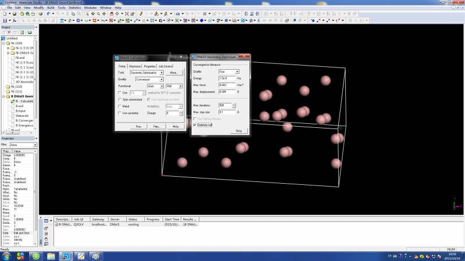The image size is (465, 261).
Task: Open Internet browser icon on taskbar
Action: tap(36, 256)
